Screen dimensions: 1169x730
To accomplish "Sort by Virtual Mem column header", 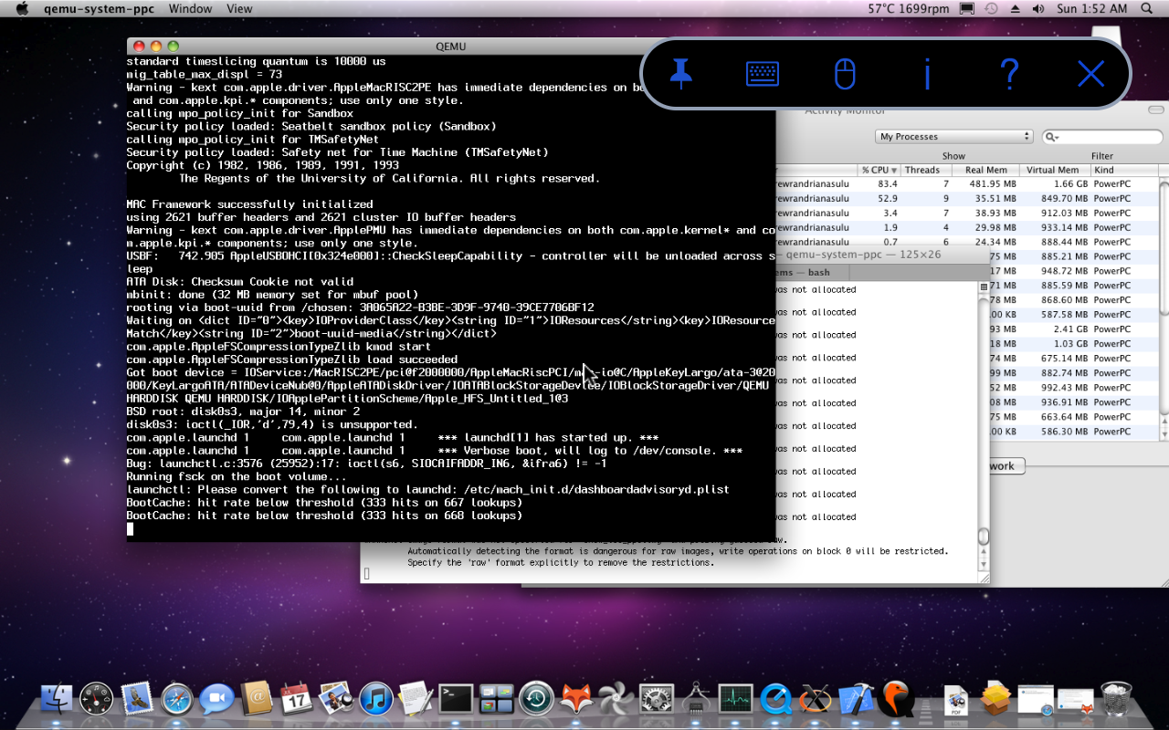I will pyautogui.click(x=1055, y=170).
